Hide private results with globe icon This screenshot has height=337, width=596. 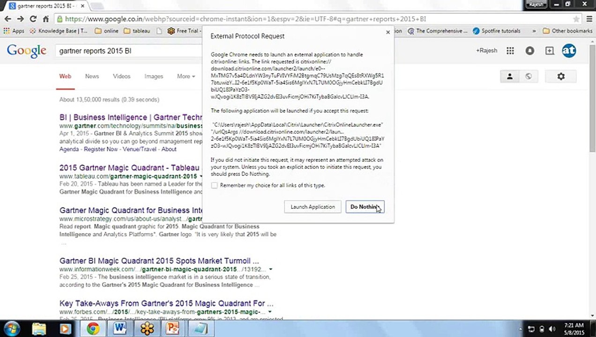(529, 76)
